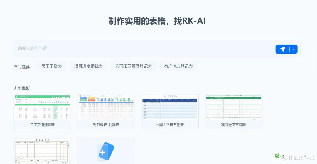Open the 费用报销单 template thumbnail
Viewport: 317px width, 164px height.
coord(42,151)
